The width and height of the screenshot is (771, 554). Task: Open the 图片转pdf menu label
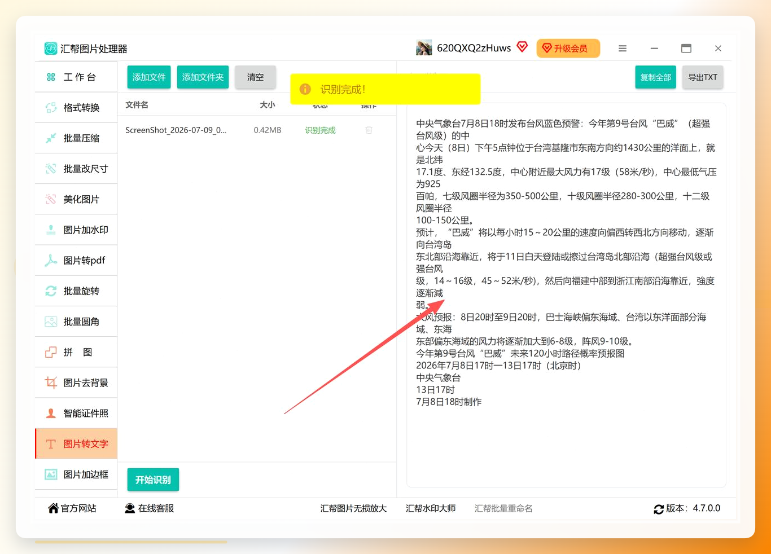(x=85, y=261)
